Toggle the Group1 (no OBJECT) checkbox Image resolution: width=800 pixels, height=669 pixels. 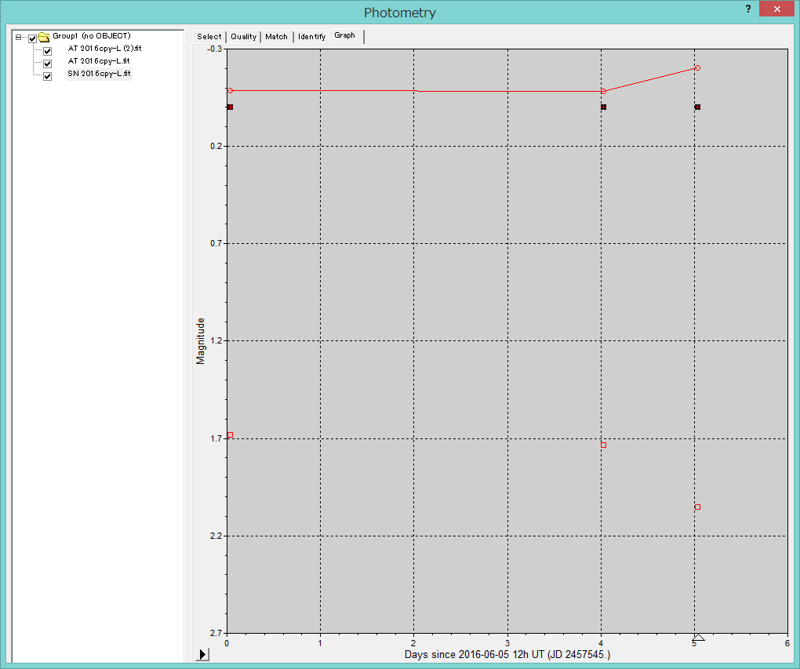33,38
